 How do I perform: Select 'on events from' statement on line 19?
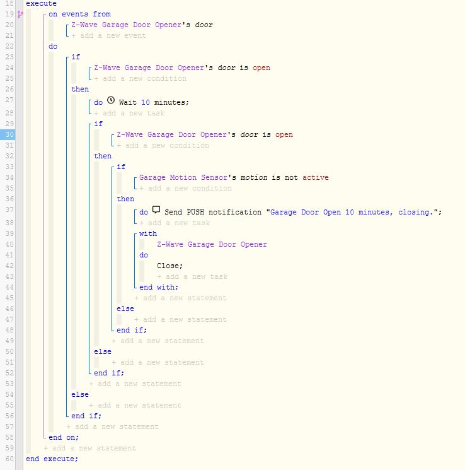[x=79, y=14]
